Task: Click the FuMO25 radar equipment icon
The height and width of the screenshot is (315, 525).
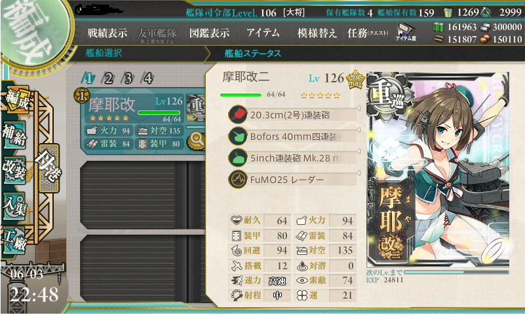Action: click(237, 179)
